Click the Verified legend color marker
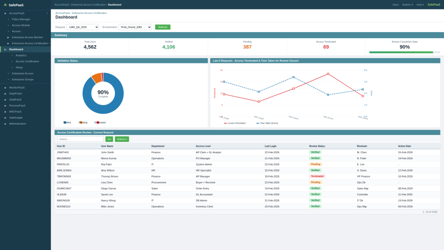444x250 pixels. (65, 122)
